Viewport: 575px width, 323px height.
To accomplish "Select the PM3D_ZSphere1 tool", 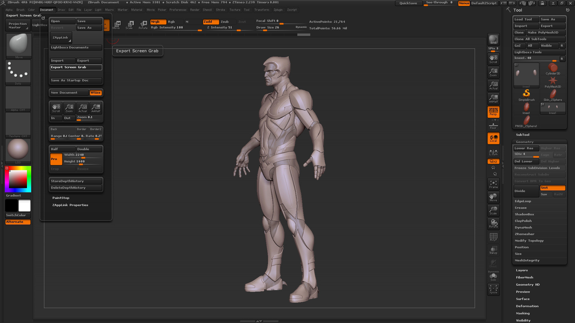I will tap(526, 121).
